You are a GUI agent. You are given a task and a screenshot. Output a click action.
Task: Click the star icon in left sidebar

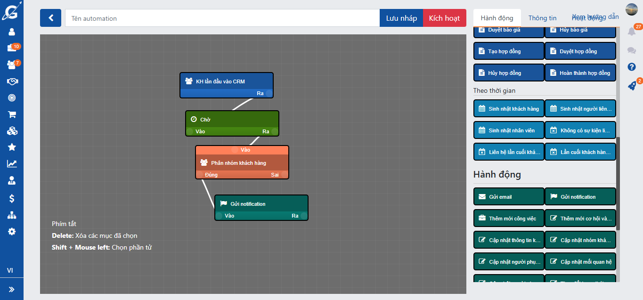pyautogui.click(x=12, y=147)
